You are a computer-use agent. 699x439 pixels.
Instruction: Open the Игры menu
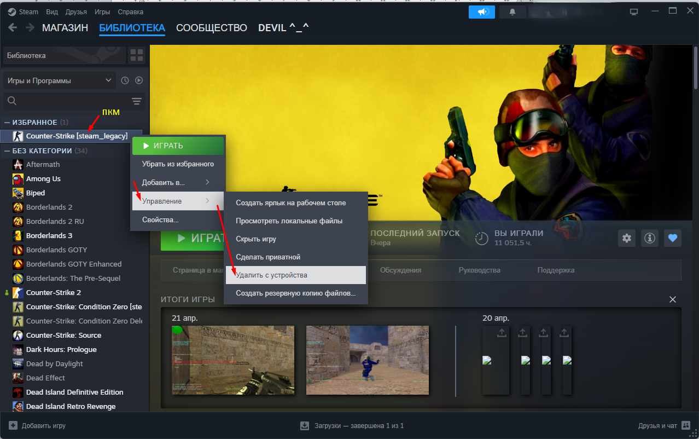(102, 11)
